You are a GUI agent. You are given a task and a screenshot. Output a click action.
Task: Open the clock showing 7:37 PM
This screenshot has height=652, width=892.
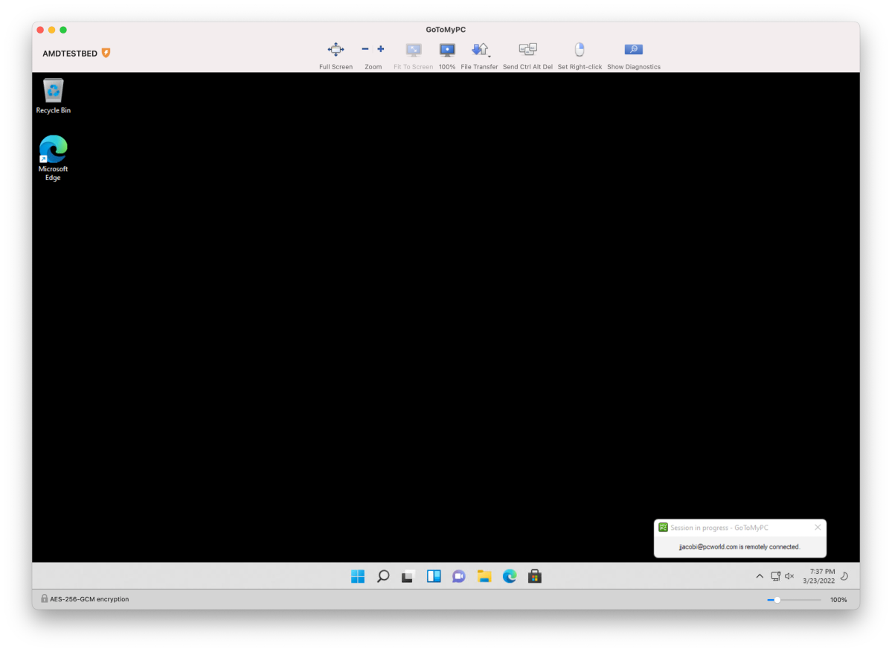tap(818, 576)
